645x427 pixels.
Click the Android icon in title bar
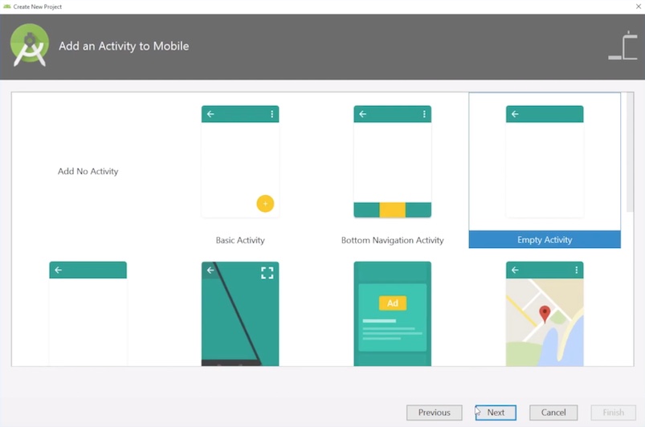click(6, 6)
